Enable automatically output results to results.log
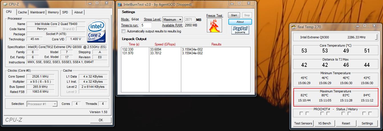This screenshot has width=383, height=131. coord(124,31)
